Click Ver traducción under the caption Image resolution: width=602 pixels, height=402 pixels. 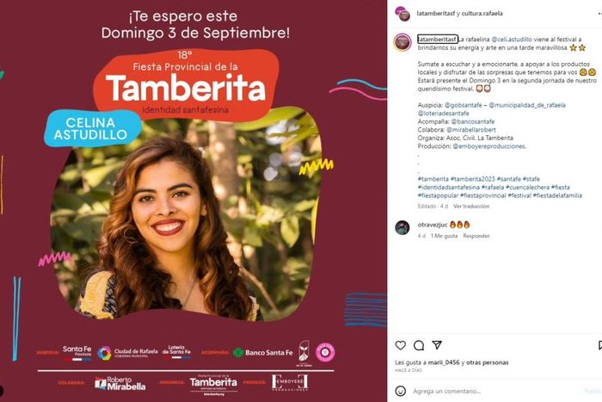(x=471, y=206)
